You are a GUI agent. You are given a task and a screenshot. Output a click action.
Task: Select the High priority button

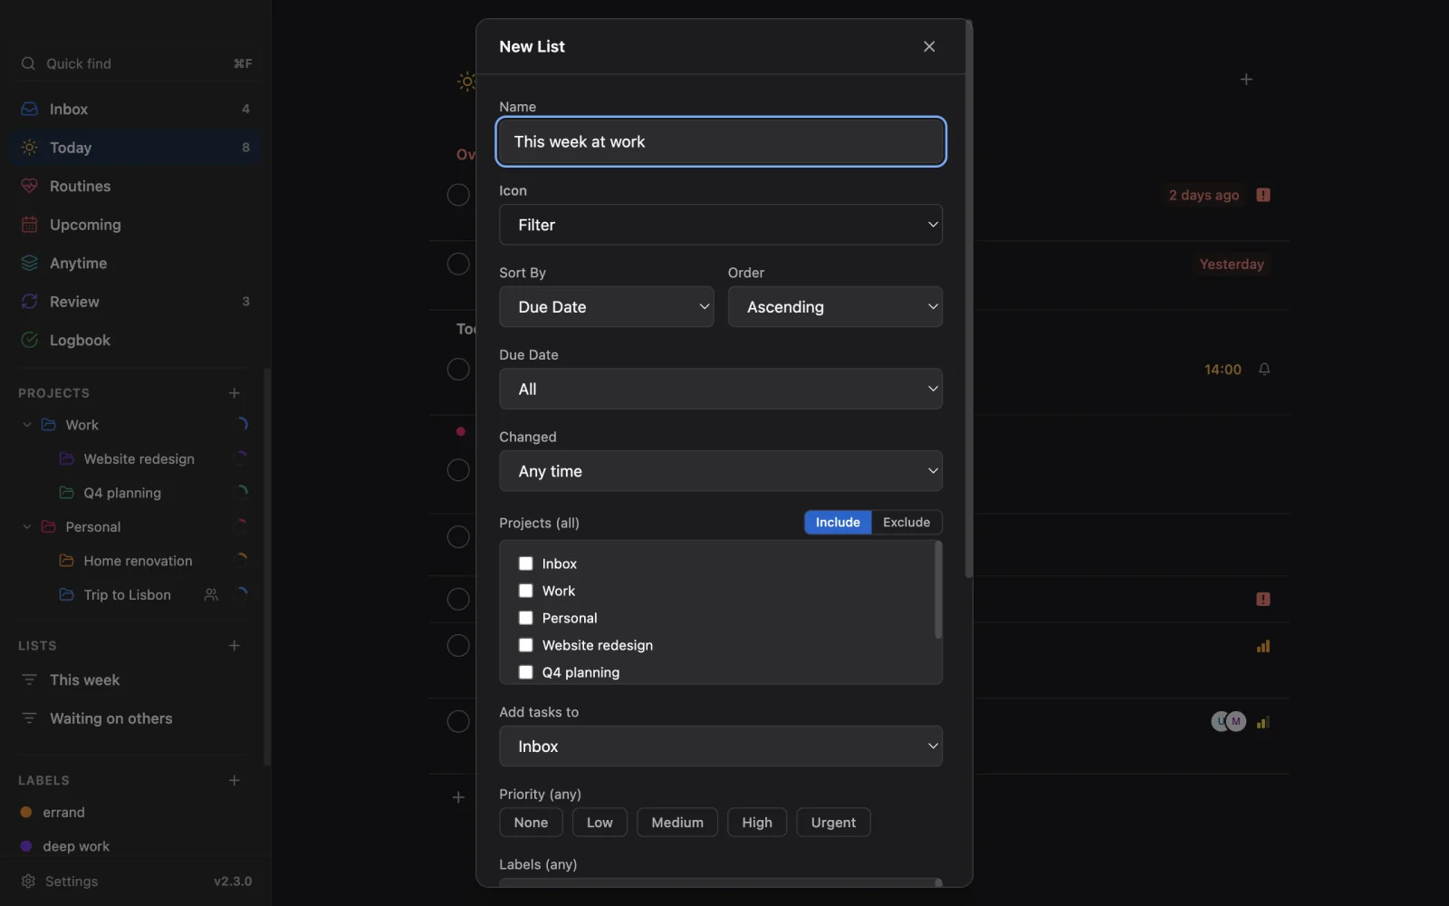tap(757, 823)
